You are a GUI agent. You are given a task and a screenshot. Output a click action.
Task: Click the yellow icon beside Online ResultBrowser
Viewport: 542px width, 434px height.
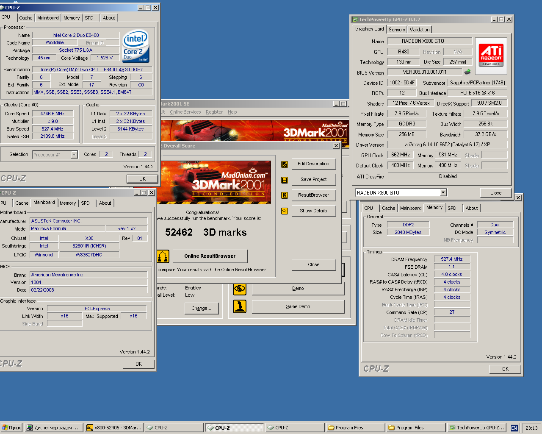[163, 256]
